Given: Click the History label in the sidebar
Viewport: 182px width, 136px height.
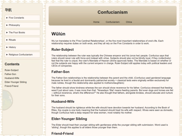Looking at the screenshot, I should 12,47.
